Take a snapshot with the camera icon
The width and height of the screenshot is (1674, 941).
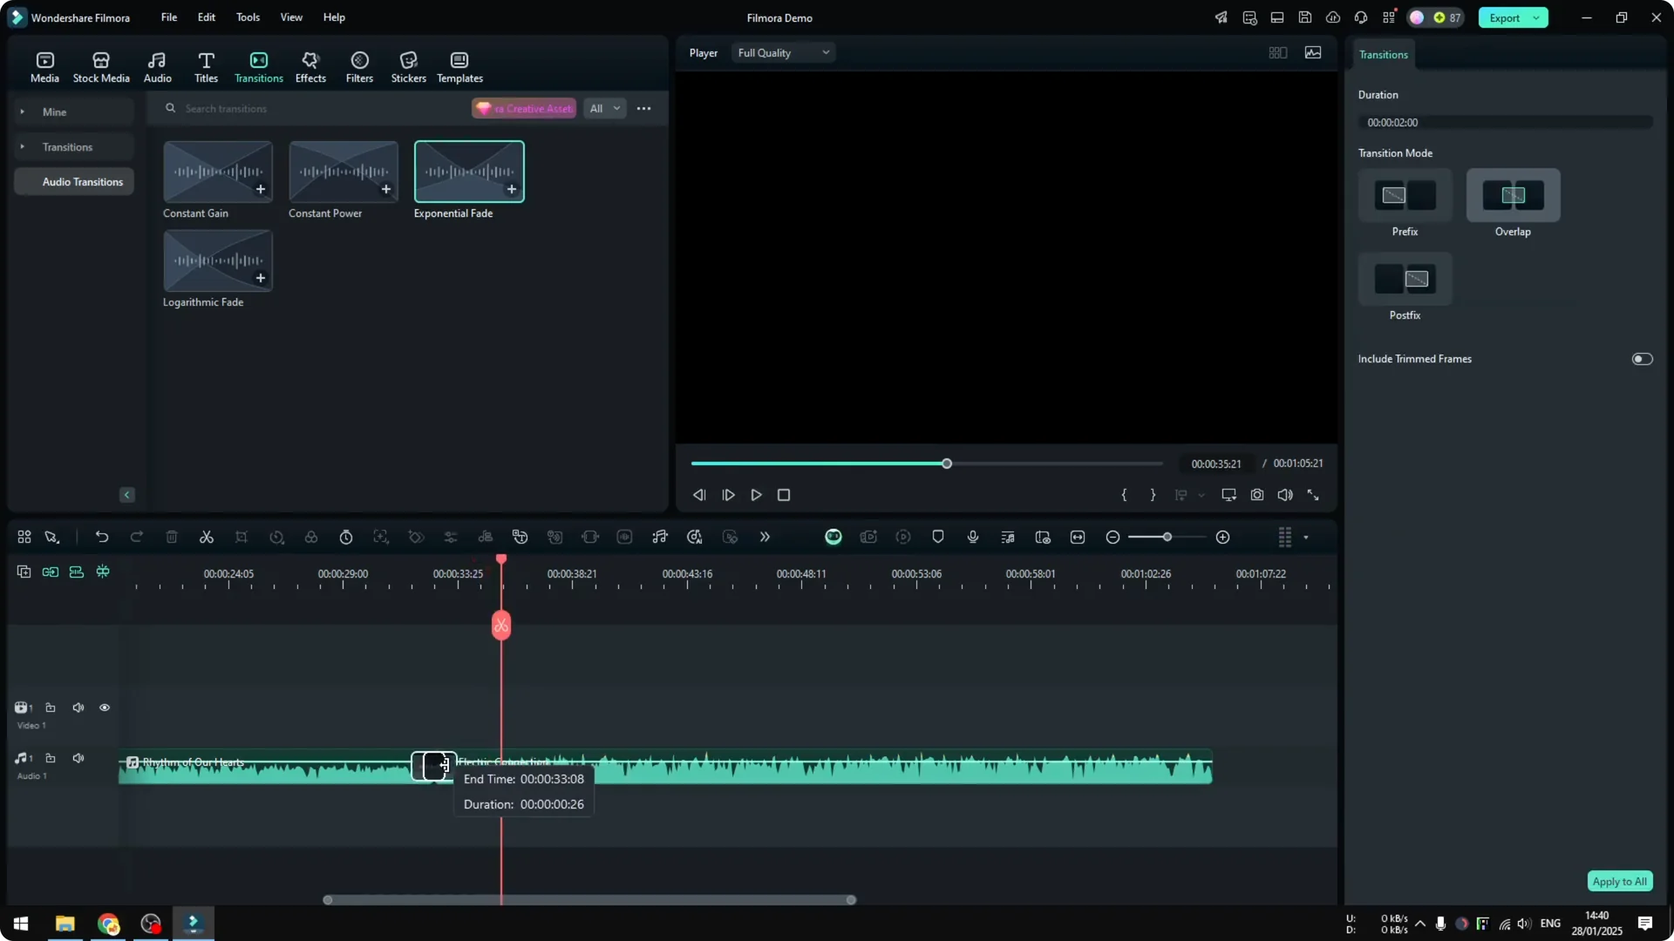1257,494
